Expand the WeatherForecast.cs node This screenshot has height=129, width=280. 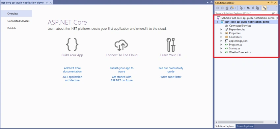pos(221,52)
